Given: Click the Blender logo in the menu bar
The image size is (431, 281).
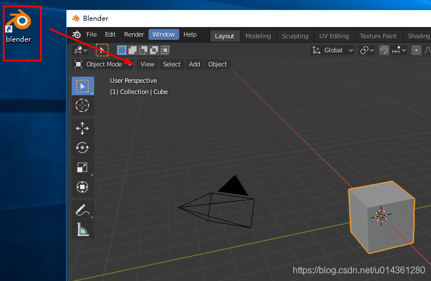Looking at the screenshot, I should [76, 34].
